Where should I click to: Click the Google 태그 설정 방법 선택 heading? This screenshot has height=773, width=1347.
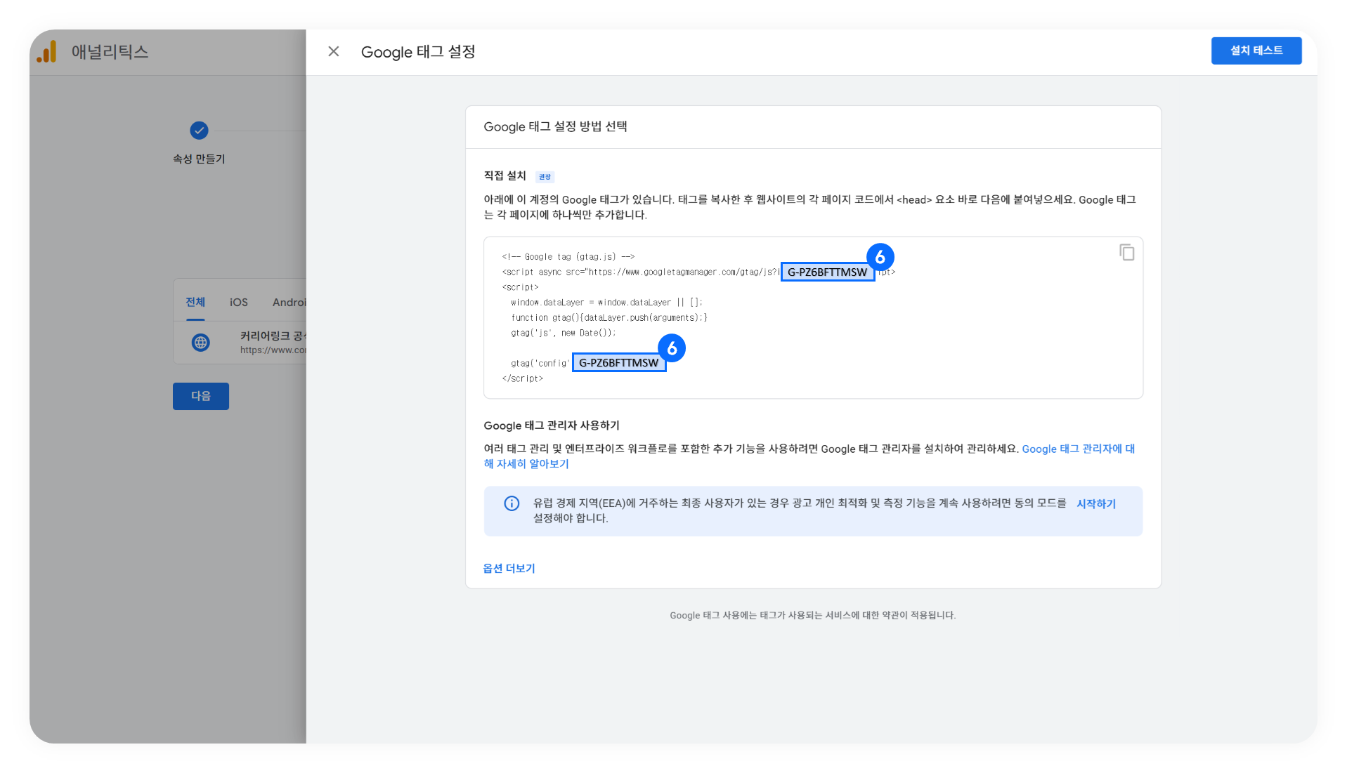[x=555, y=126]
